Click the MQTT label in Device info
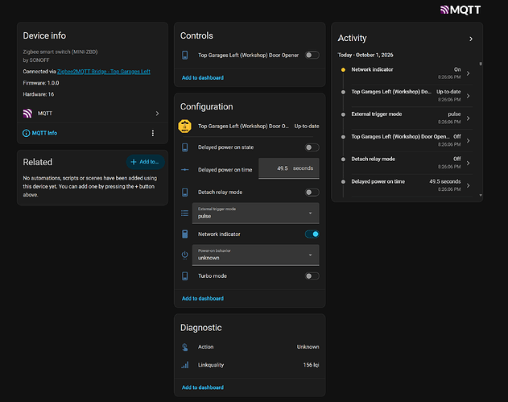508x402 pixels. click(45, 114)
